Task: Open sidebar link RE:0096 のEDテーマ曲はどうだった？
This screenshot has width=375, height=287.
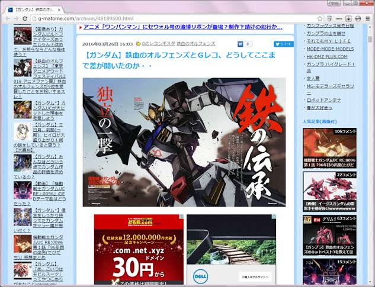Action: [x=40, y=194]
